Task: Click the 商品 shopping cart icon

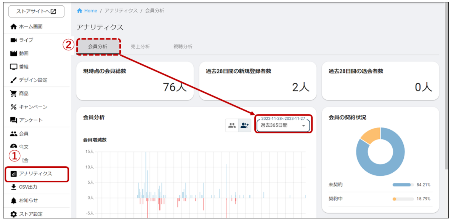Action: [14, 94]
